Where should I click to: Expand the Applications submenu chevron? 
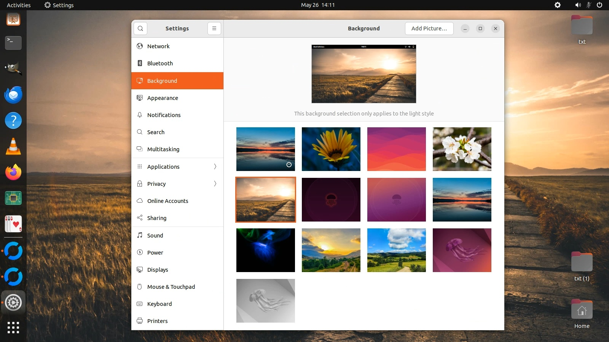[x=215, y=167]
